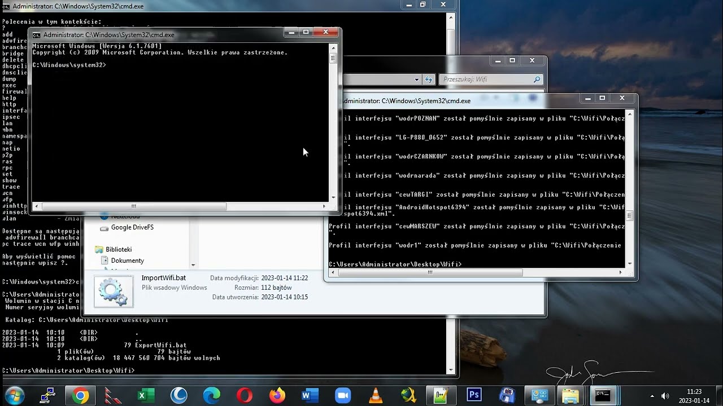Click the C:\Windows\system32> prompt line

pos(69,65)
